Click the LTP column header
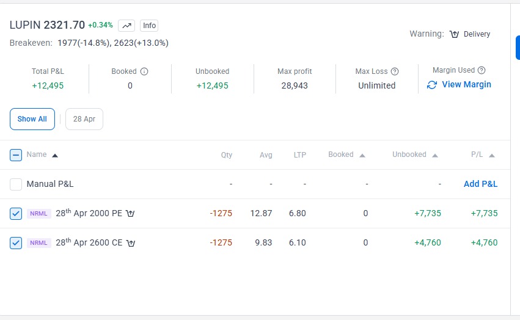This screenshot has width=520, height=320. 300,155
